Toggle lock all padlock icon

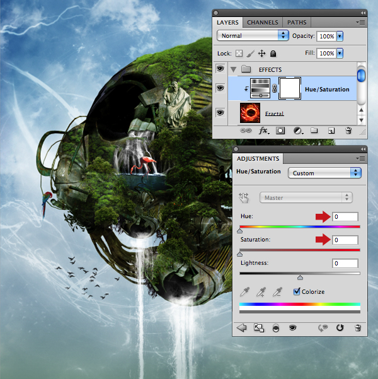[x=273, y=54]
